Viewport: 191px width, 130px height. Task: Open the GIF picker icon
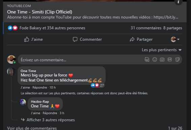coord(170,60)
